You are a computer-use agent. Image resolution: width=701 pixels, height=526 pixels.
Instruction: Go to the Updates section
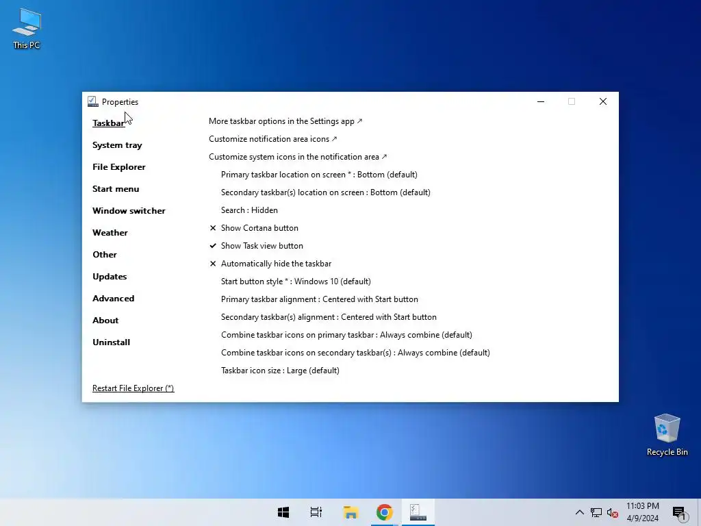[110, 277]
